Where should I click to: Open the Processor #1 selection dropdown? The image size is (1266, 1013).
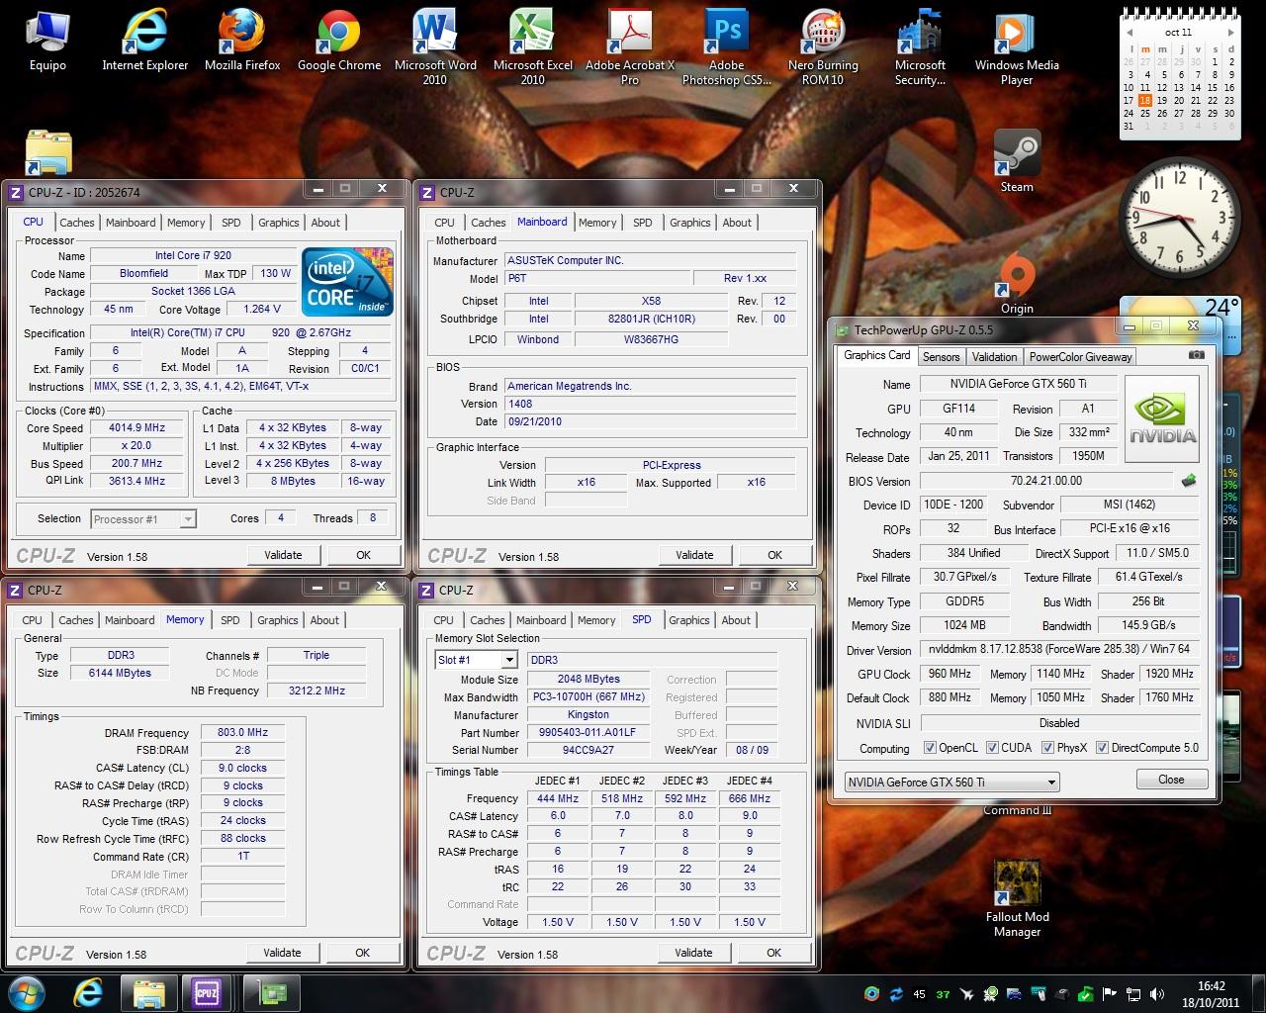143,519
